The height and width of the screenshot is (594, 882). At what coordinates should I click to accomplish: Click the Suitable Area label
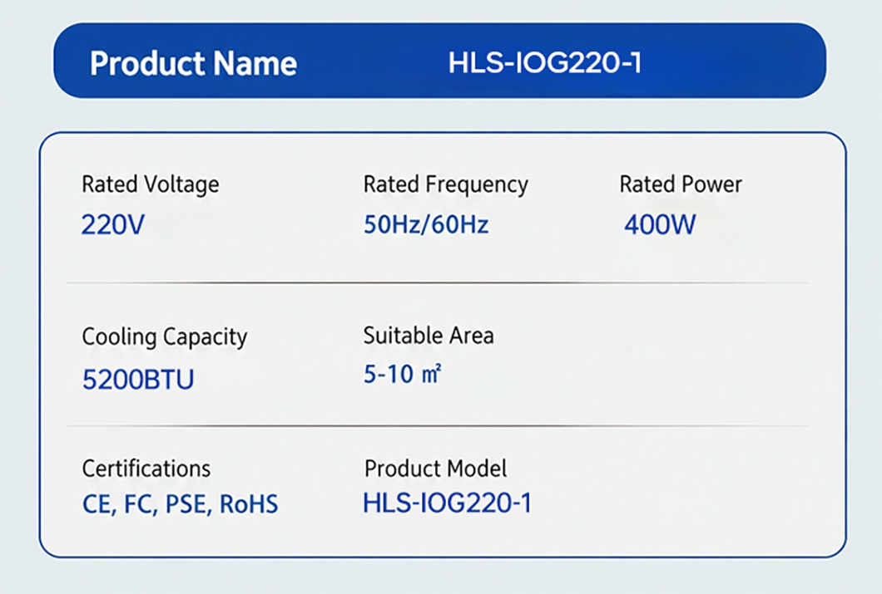429,336
